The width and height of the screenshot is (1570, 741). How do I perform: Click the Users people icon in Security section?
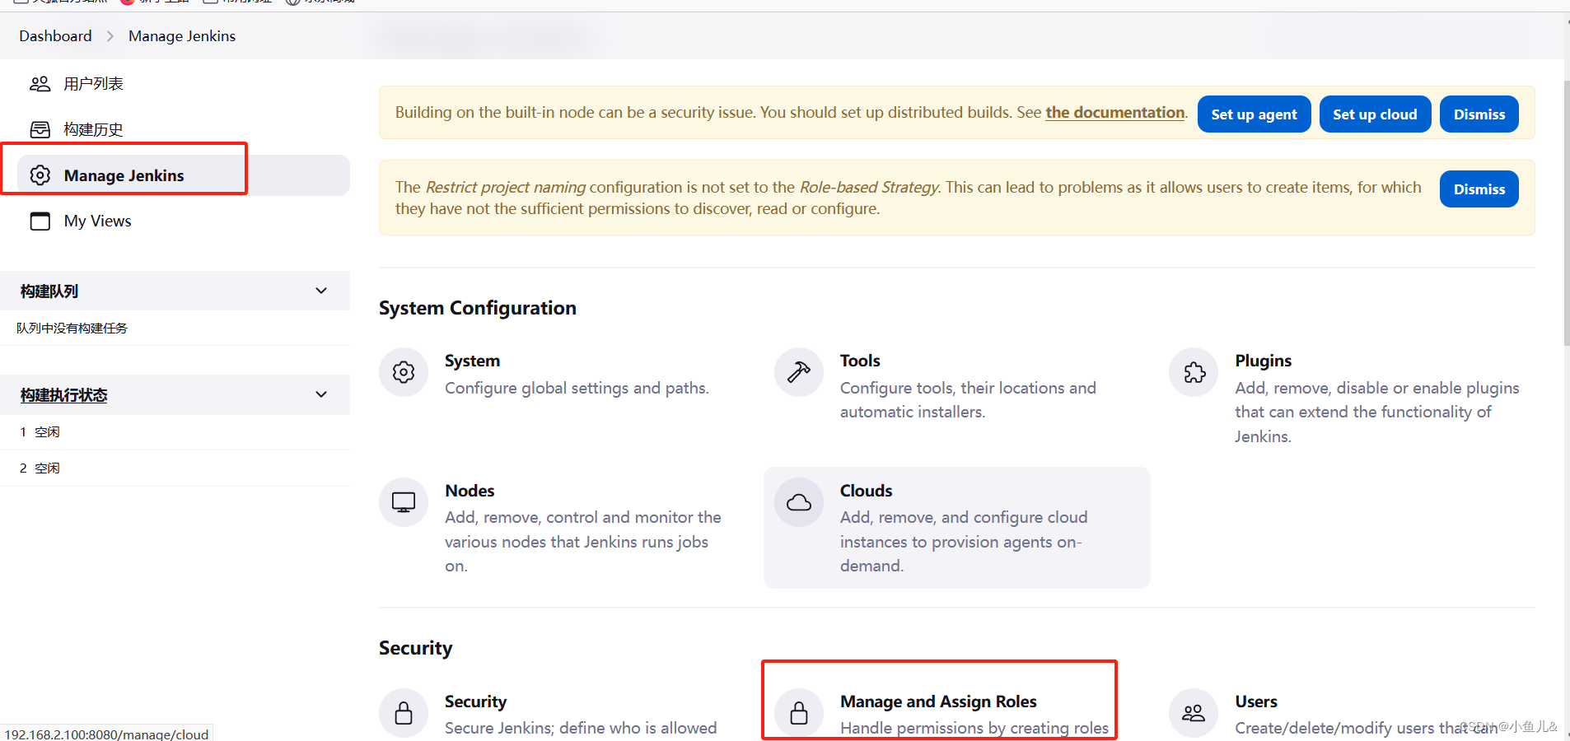[x=1194, y=713]
